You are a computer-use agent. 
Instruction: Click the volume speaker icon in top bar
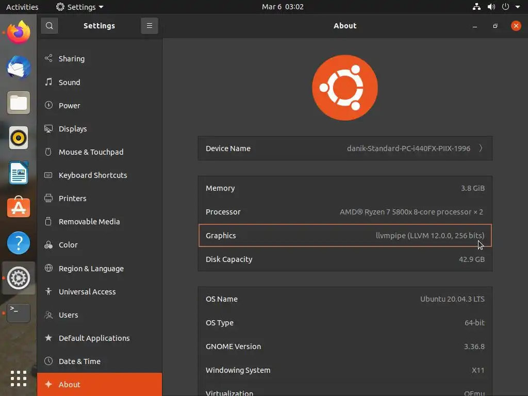491,7
